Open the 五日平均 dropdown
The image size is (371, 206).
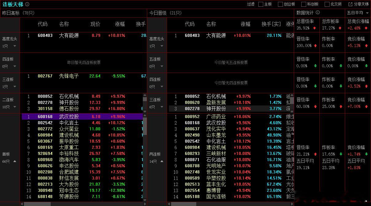tap(357, 13)
